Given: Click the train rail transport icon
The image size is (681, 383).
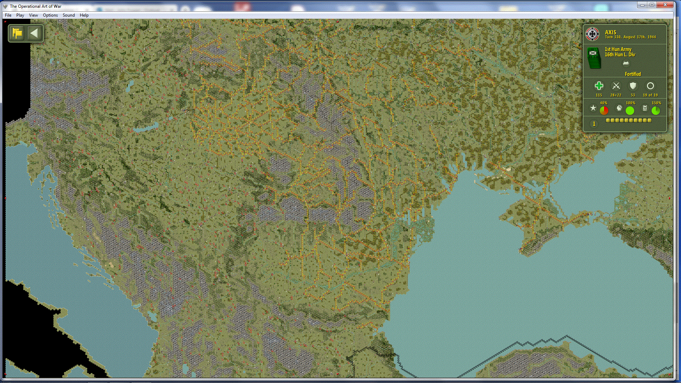Looking at the screenshot, I should tap(626, 63).
